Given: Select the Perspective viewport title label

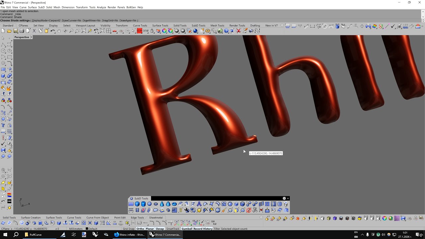Looking at the screenshot, I should 22,37.
